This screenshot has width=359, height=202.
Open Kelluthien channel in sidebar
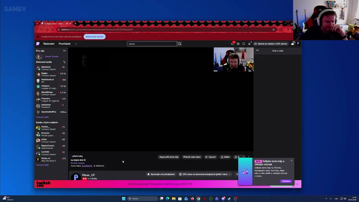[51, 106]
